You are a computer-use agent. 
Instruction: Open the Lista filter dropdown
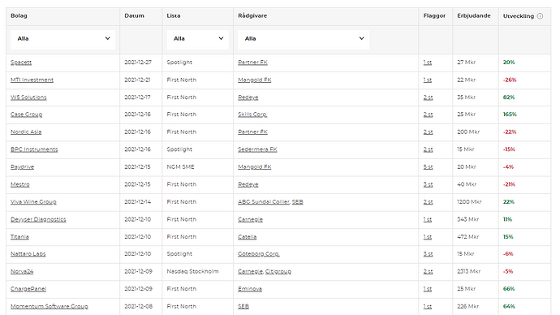(x=197, y=39)
